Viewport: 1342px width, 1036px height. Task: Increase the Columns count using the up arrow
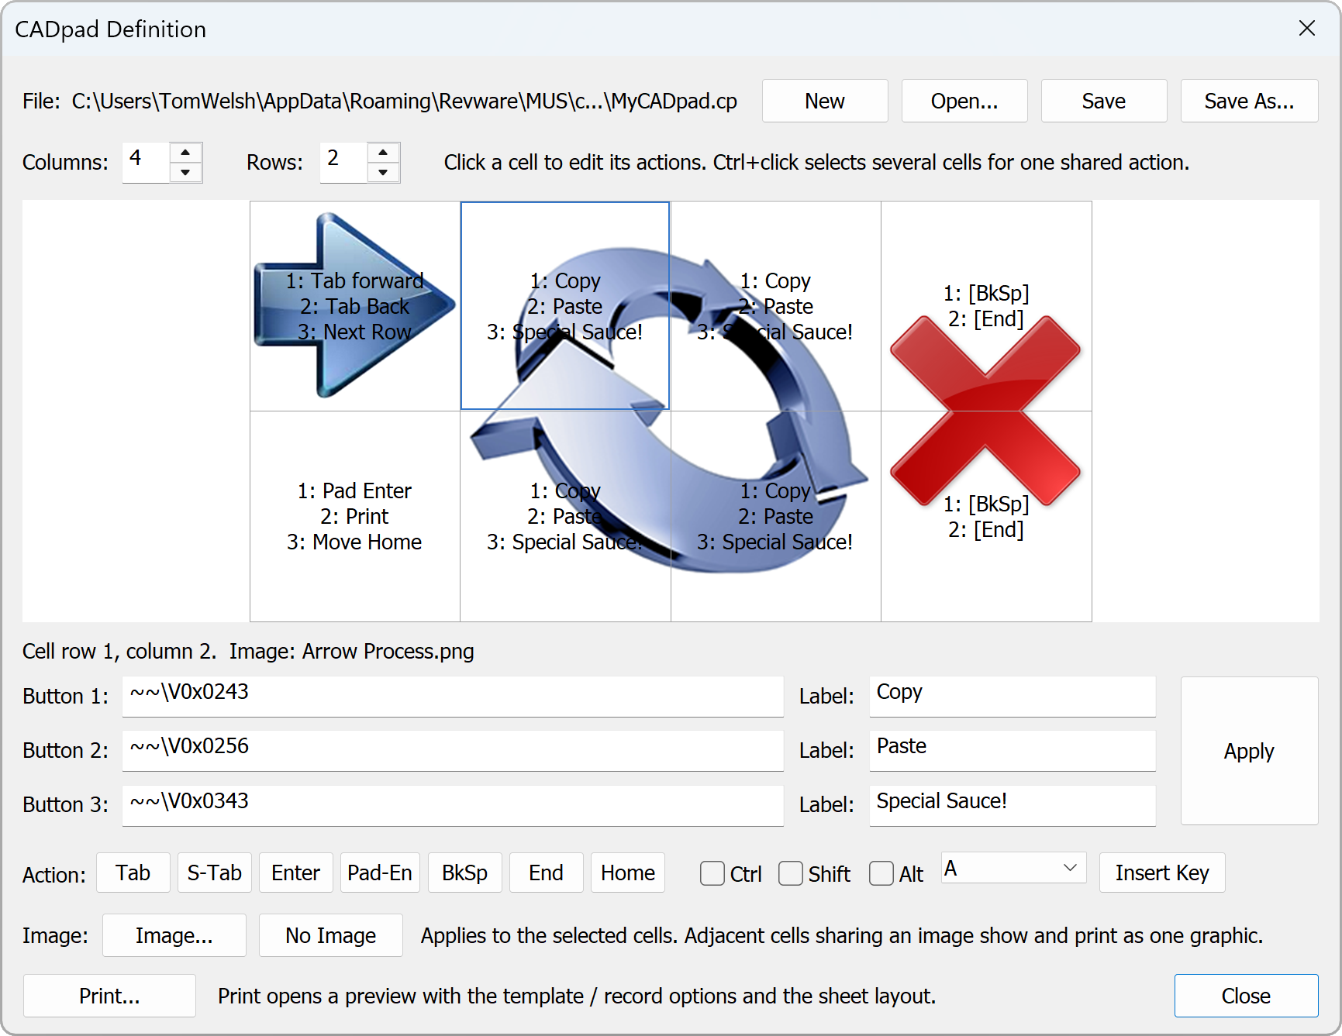click(185, 153)
